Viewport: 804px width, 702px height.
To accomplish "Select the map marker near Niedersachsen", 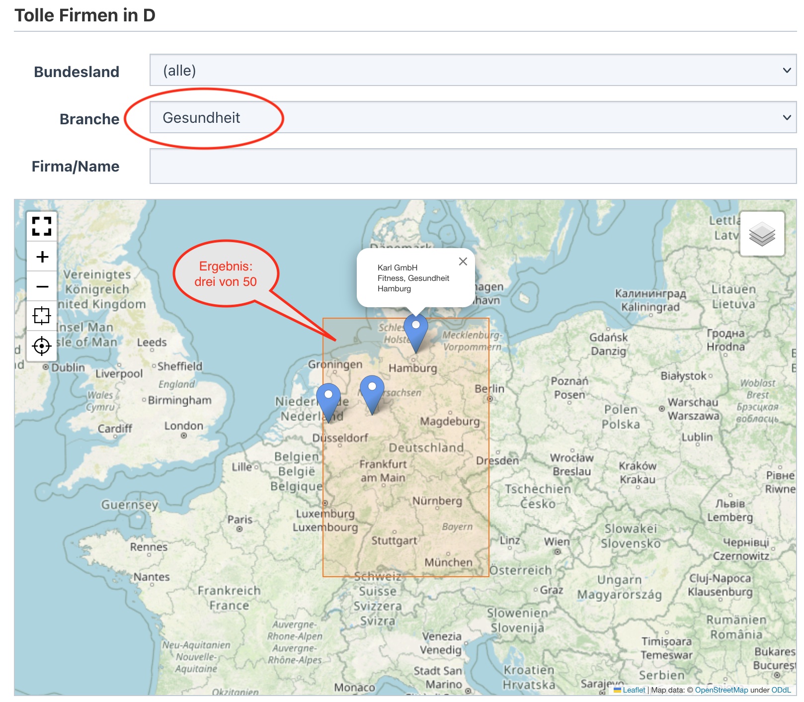I will 372,395.
